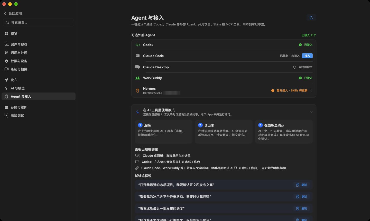Screen dimensions: 370x221
Task: Click the 通用与外观 sliders icon
Action: (x=6, y=53)
